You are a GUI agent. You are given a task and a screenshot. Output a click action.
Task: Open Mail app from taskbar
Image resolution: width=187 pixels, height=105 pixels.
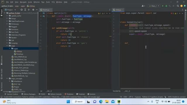pos(113,101)
